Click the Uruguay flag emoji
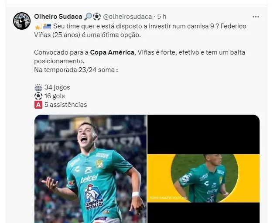 [47, 26]
